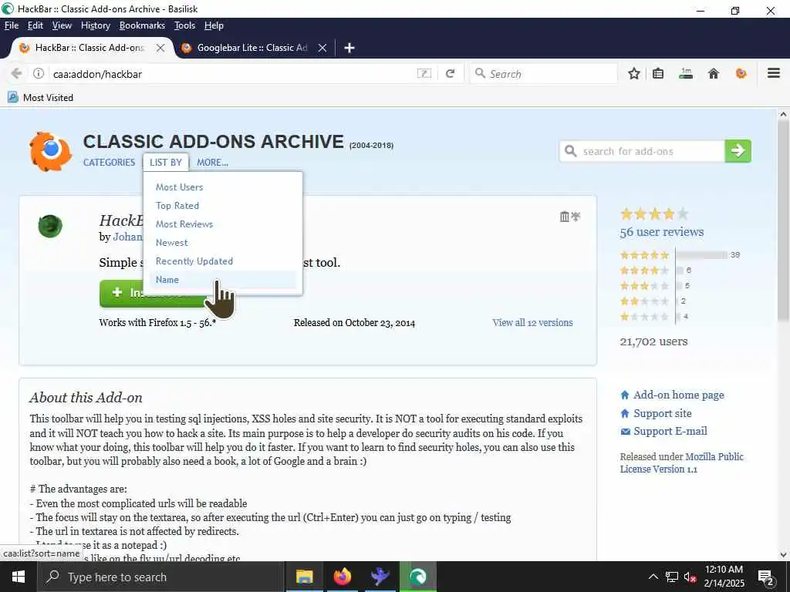
Task: Show hidden tray icons chevron
Action: coord(653,577)
